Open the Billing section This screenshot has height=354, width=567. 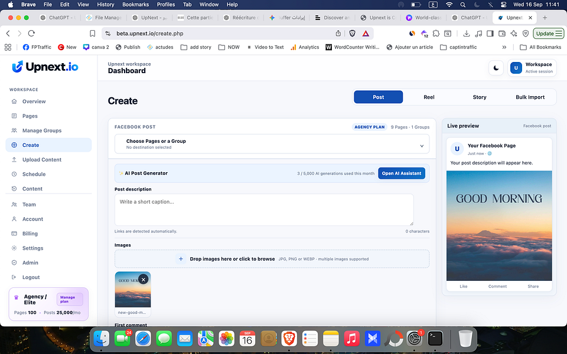49,234
